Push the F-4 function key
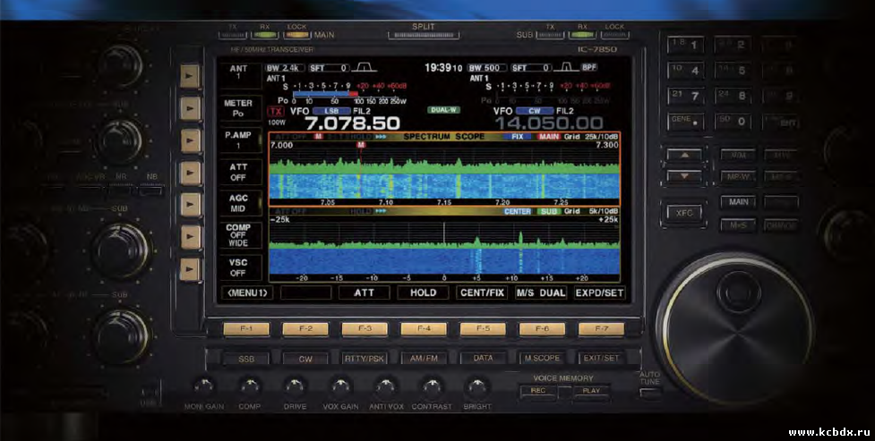 click(x=424, y=329)
